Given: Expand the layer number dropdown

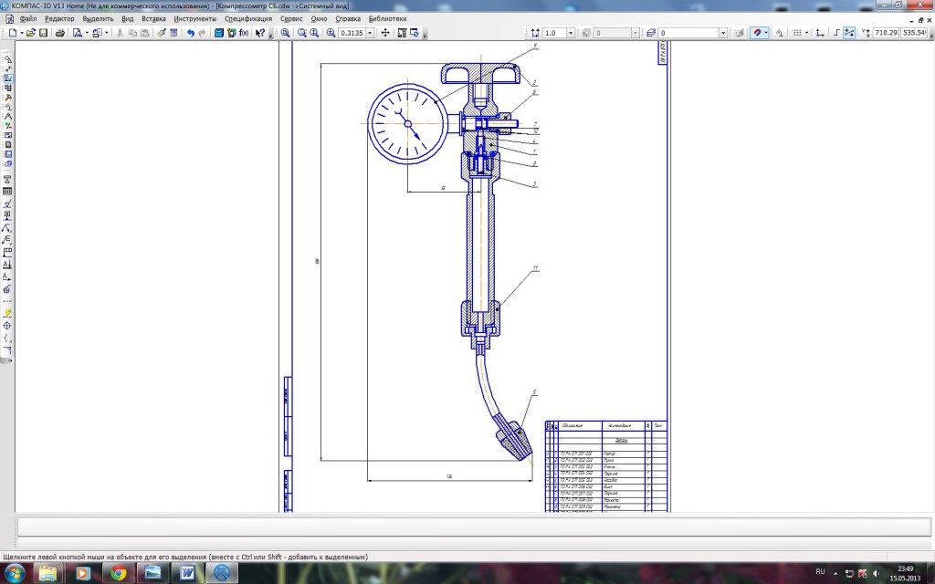Looking at the screenshot, I should pos(723,33).
